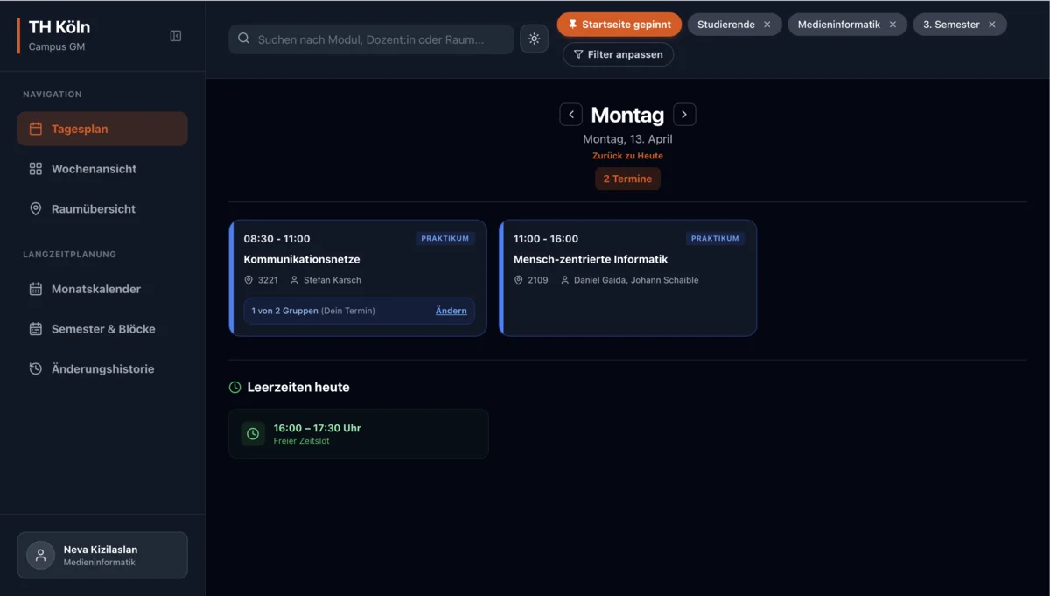Remove the Medieninformatik filter chip

coord(892,25)
